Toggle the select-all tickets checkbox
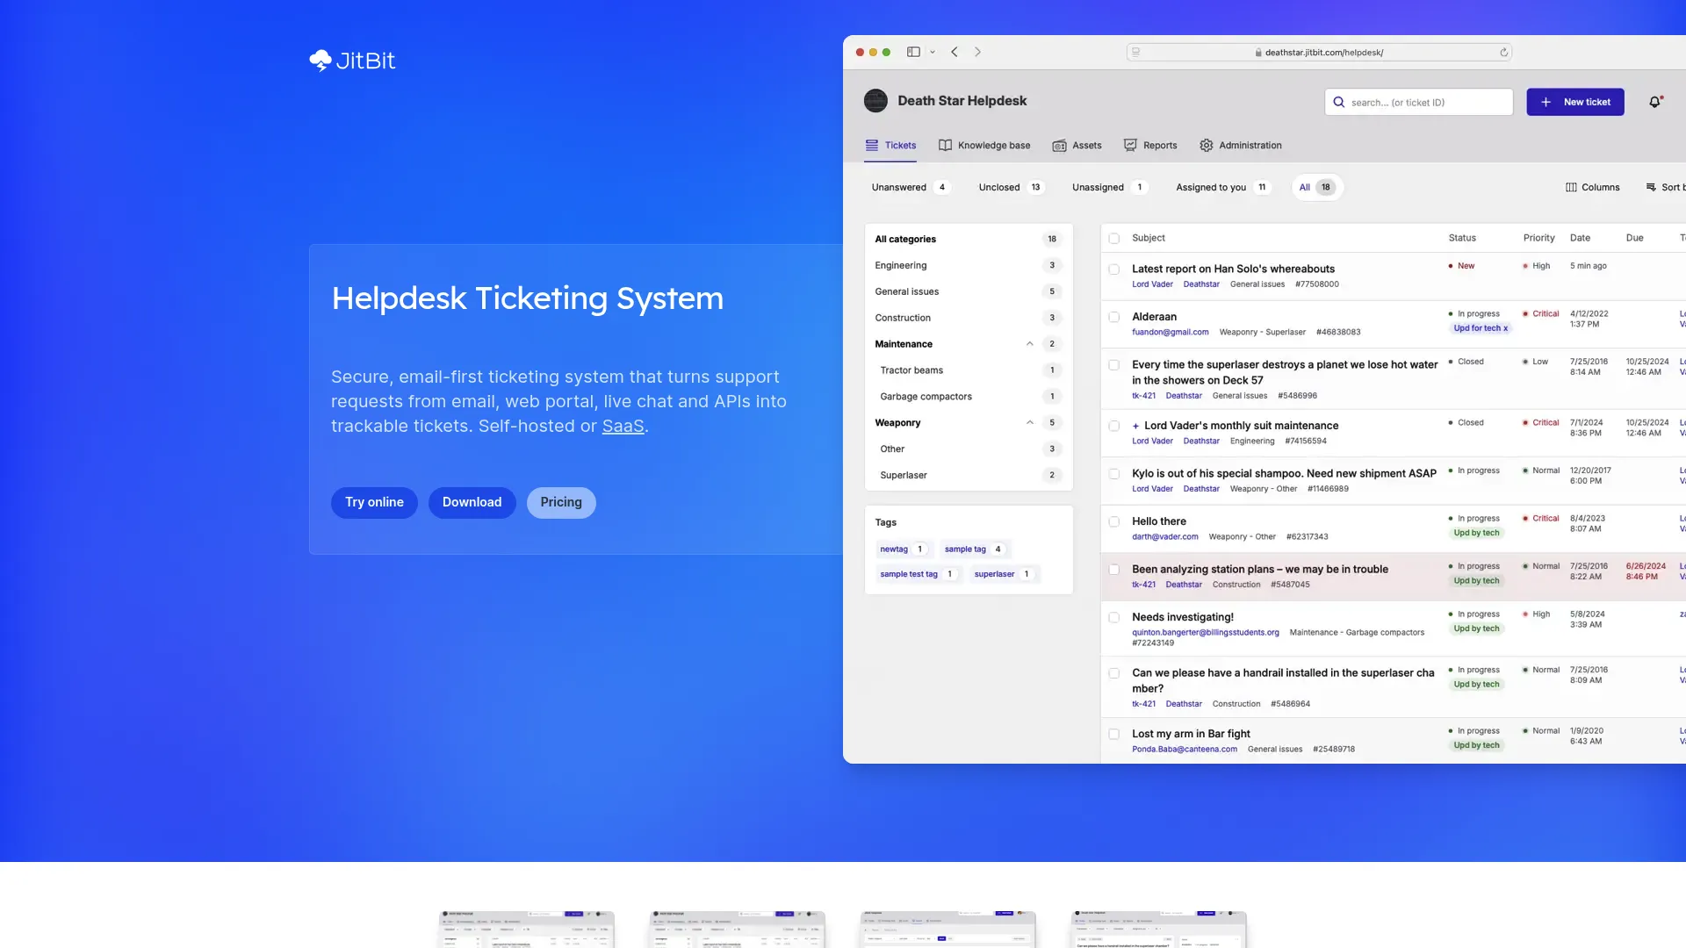This screenshot has height=948, width=1686. (1114, 239)
